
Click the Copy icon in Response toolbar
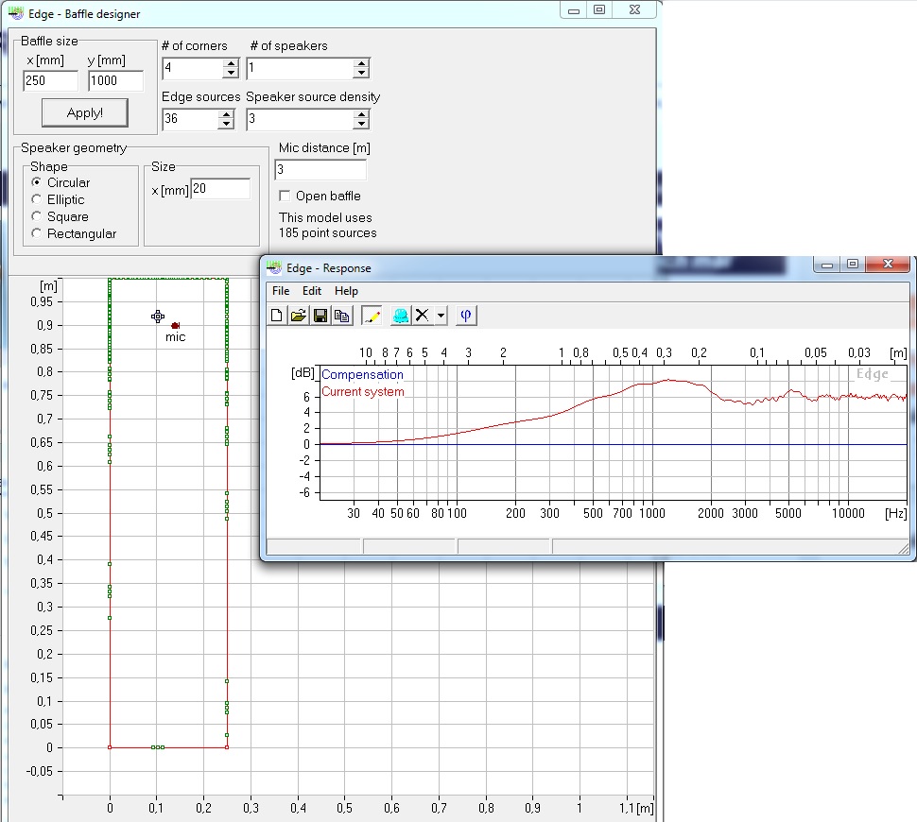click(341, 317)
